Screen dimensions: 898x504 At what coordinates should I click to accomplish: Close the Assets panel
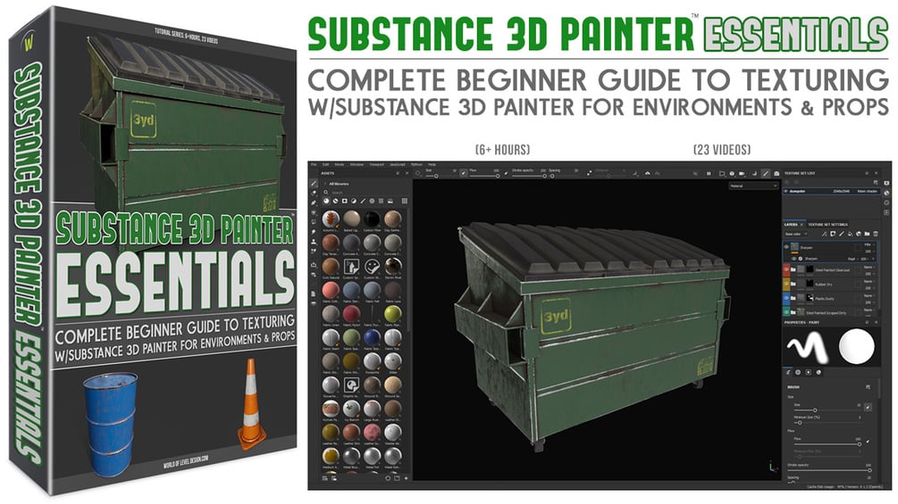[x=407, y=173]
